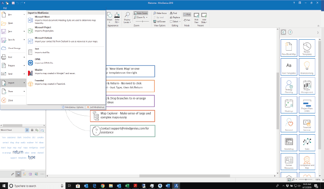324x189 pixels.
Task: Choose the Strategy Planning template
Action: (x=289, y=86)
